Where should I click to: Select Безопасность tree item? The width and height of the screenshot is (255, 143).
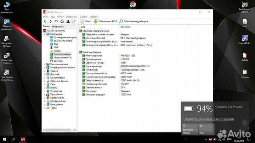[56, 98]
